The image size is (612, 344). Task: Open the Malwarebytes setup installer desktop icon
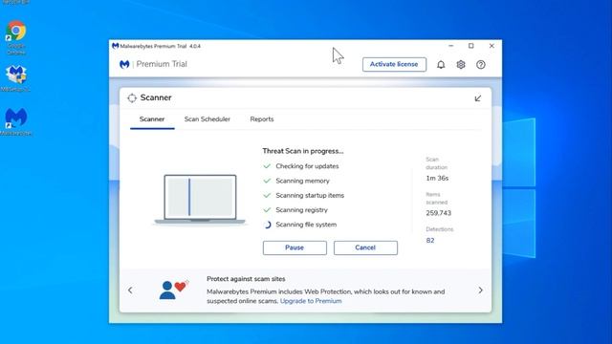pos(15,78)
